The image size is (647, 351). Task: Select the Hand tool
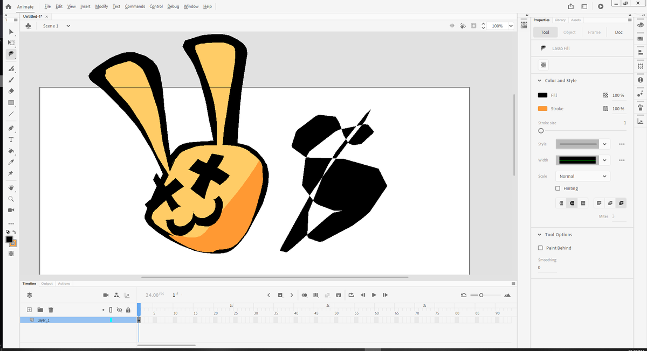point(11,188)
